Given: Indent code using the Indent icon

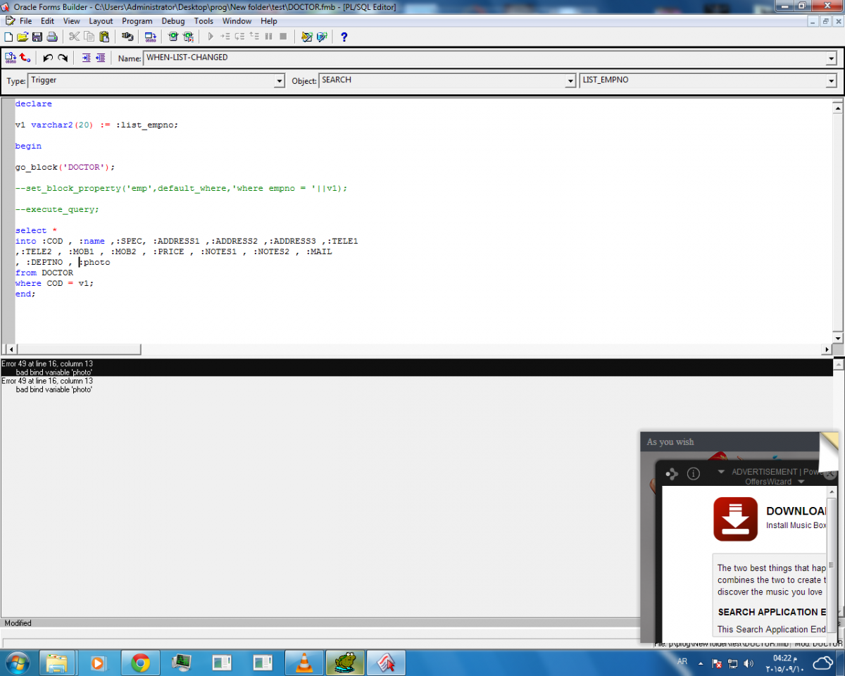Looking at the screenshot, I should 86,58.
